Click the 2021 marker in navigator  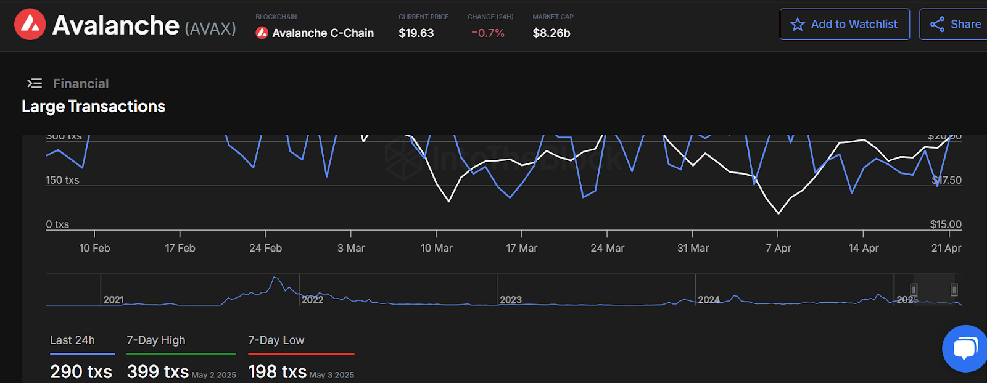click(x=114, y=300)
